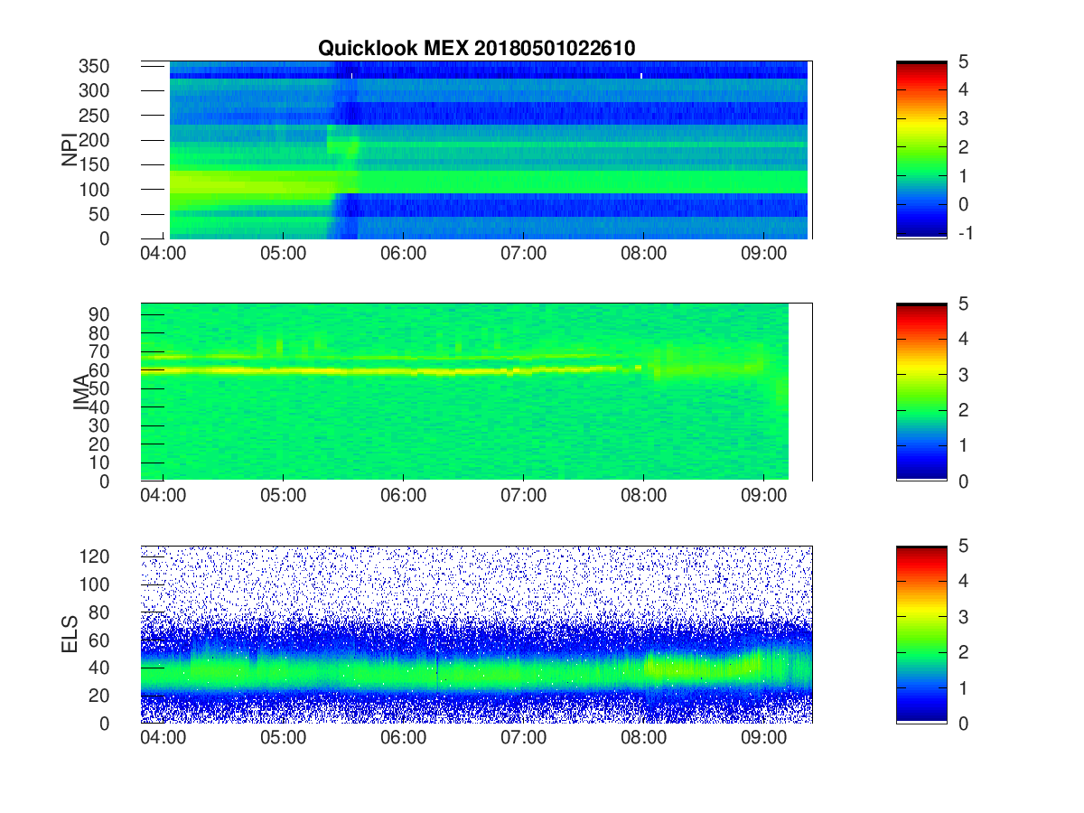The height and width of the screenshot is (813, 1084).
Task: Click the 09:00 time label under ELS plot
Action: coord(764,738)
